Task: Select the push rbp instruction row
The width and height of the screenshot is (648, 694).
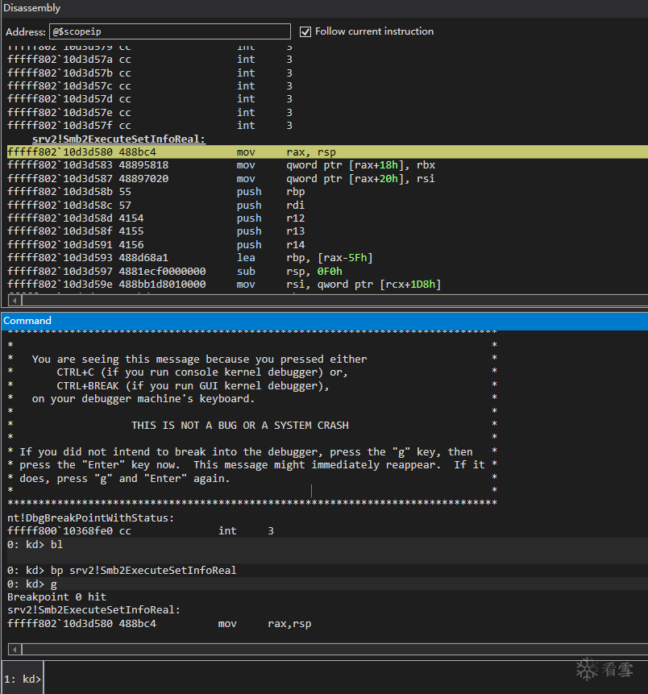Action: 156,192
